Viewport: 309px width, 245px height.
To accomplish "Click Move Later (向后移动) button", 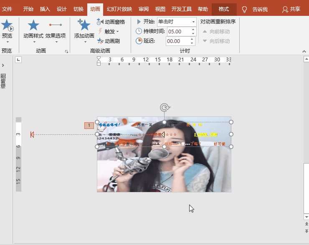I will (x=216, y=41).
